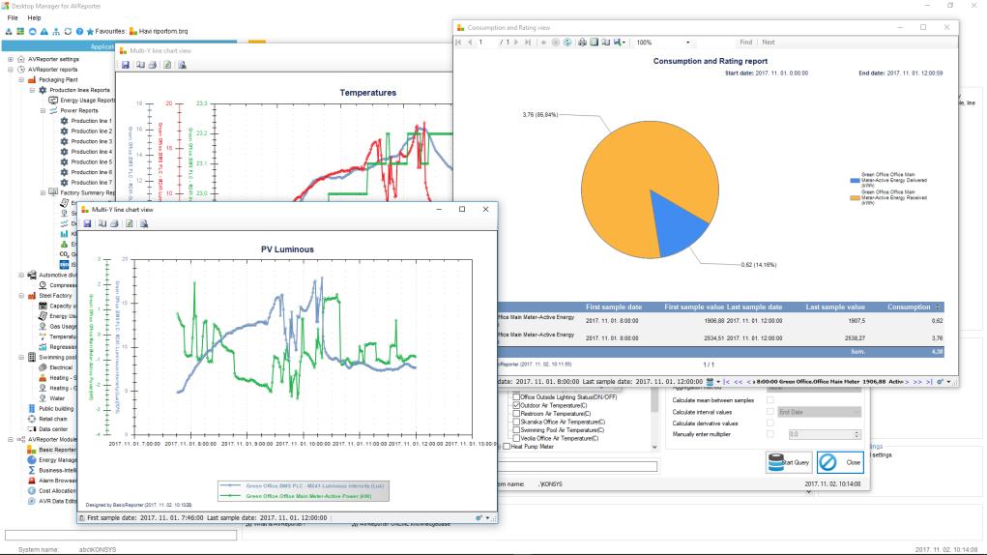Viewport: 987px width, 555px height.
Task: Open the blue help question-mark icon
Action: [79, 32]
